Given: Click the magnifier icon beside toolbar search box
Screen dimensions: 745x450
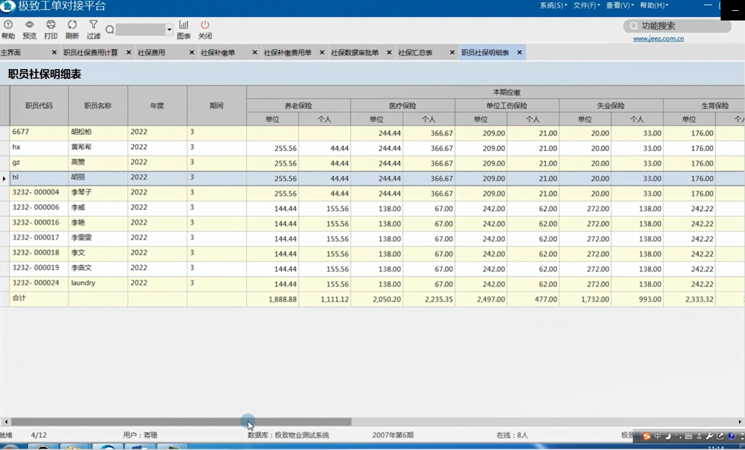Looking at the screenshot, I should (x=109, y=30).
